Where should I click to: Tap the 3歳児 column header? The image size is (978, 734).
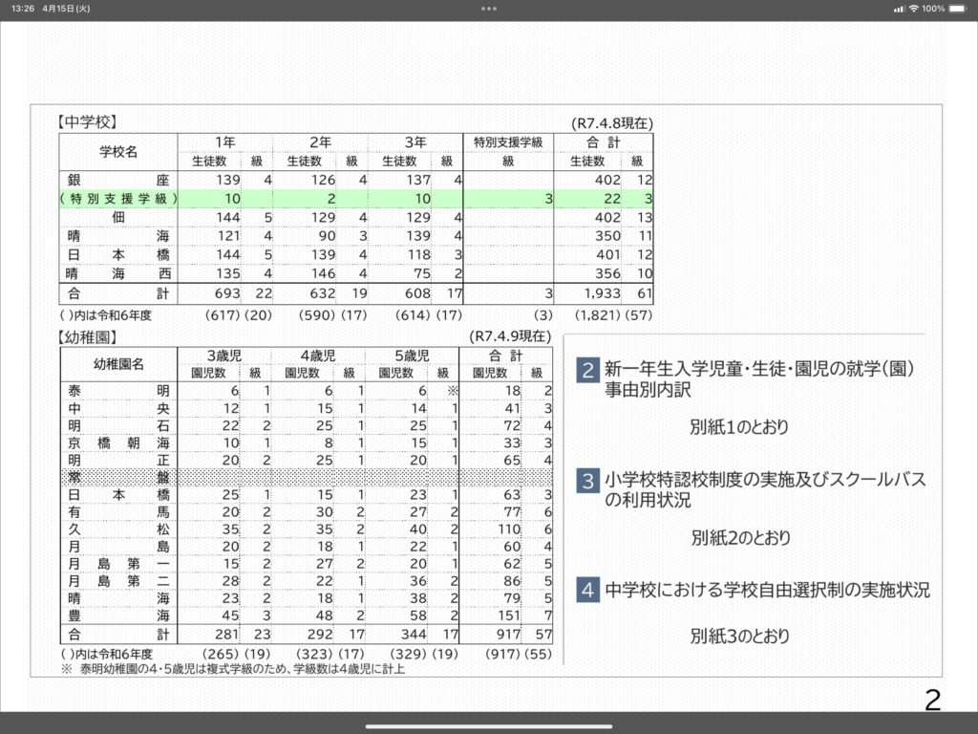point(224,356)
